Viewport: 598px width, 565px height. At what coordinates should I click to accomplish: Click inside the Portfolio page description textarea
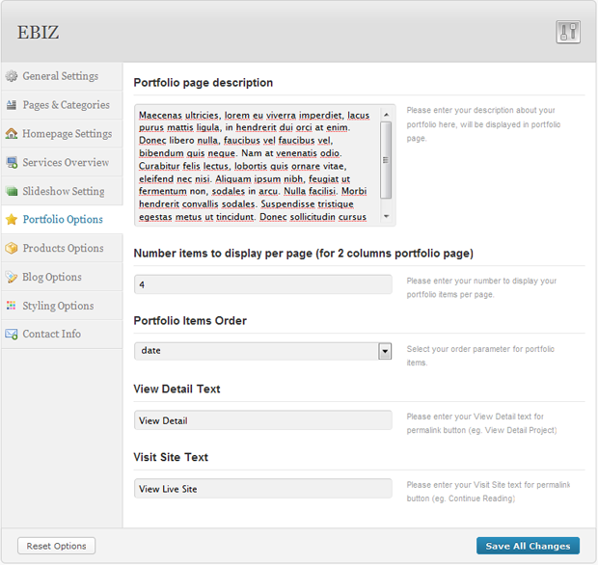coord(256,166)
